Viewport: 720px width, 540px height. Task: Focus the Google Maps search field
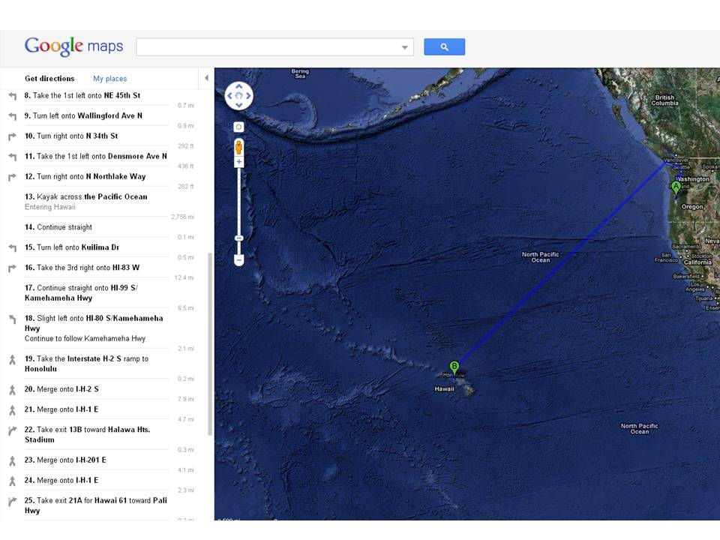[x=274, y=46]
